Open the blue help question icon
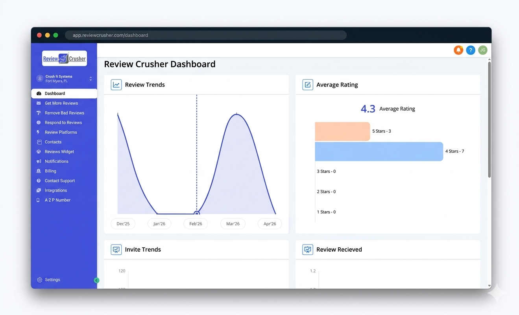The height and width of the screenshot is (315, 519). (x=471, y=50)
